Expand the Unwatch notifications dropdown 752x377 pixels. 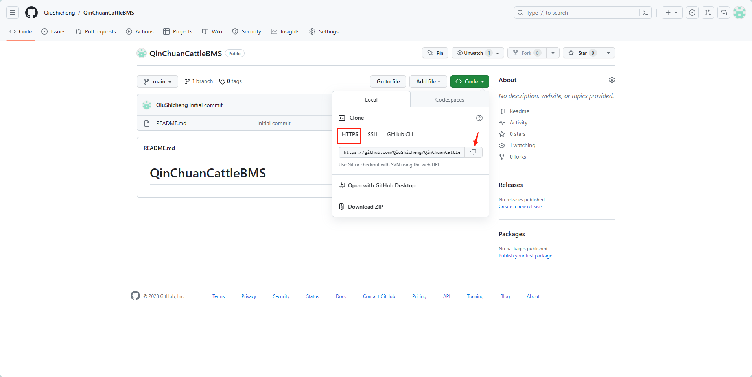click(498, 53)
